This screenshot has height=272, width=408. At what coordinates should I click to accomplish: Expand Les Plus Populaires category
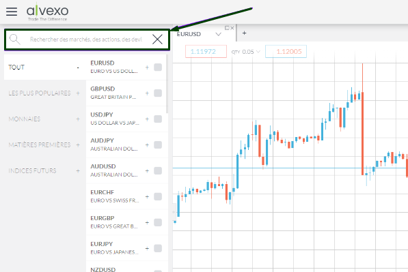point(78,93)
